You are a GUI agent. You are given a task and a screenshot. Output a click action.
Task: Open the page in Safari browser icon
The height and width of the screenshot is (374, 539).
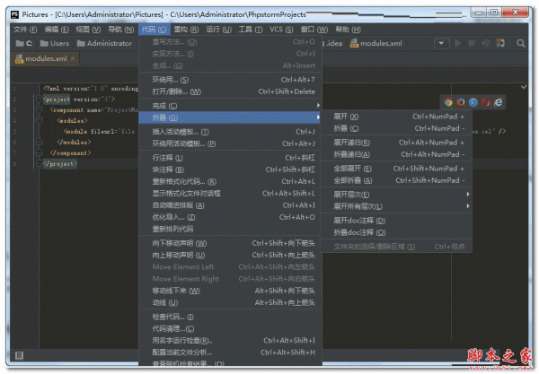(x=473, y=102)
